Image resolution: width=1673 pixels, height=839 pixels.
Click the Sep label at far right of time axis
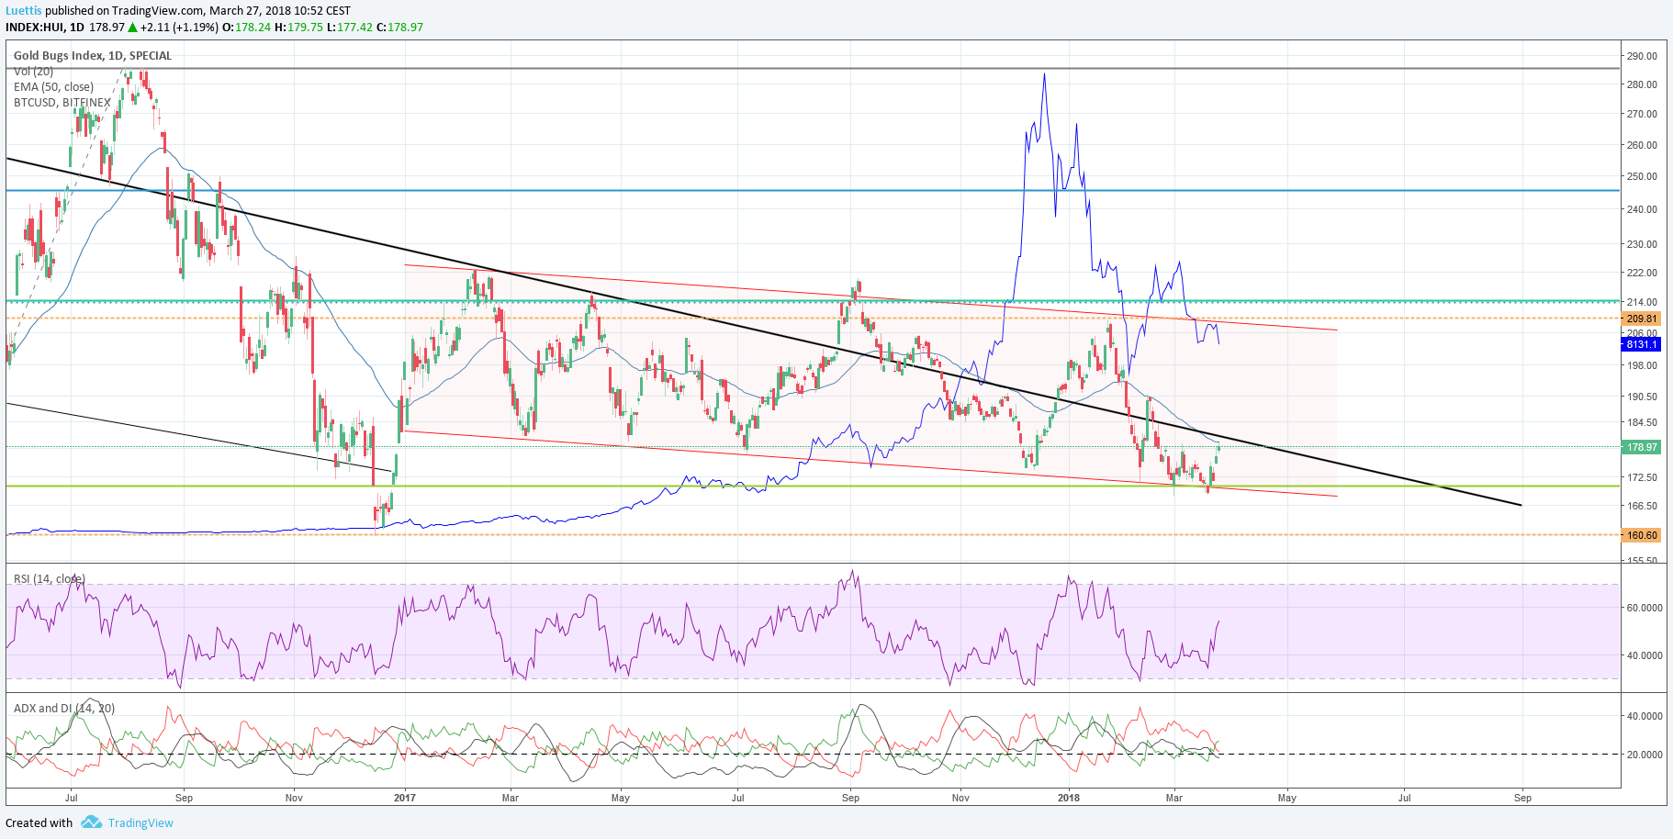pyautogui.click(x=1522, y=798)
